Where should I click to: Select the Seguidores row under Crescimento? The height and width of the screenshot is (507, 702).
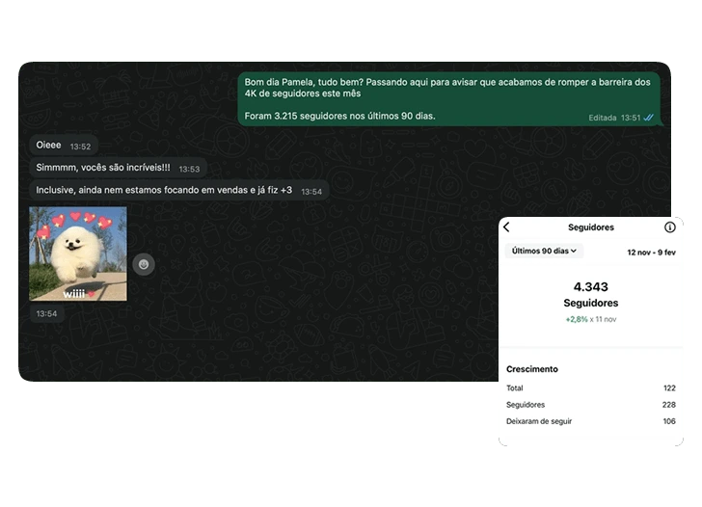click(590, 405)
